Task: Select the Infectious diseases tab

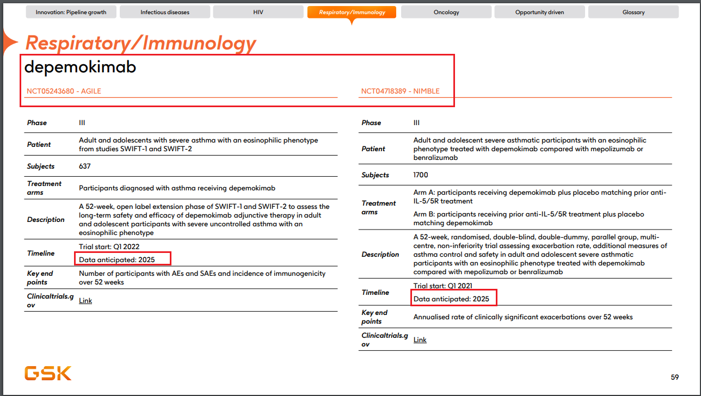Action: [x=164, y=11]
